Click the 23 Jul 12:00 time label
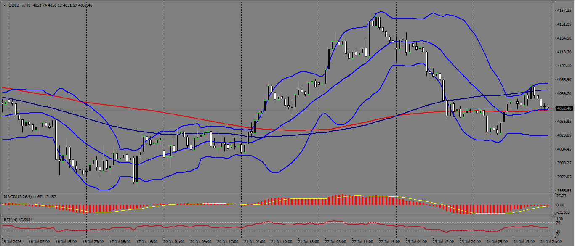The height and width of the screenshot is (246, 575). tap(443, 242)
